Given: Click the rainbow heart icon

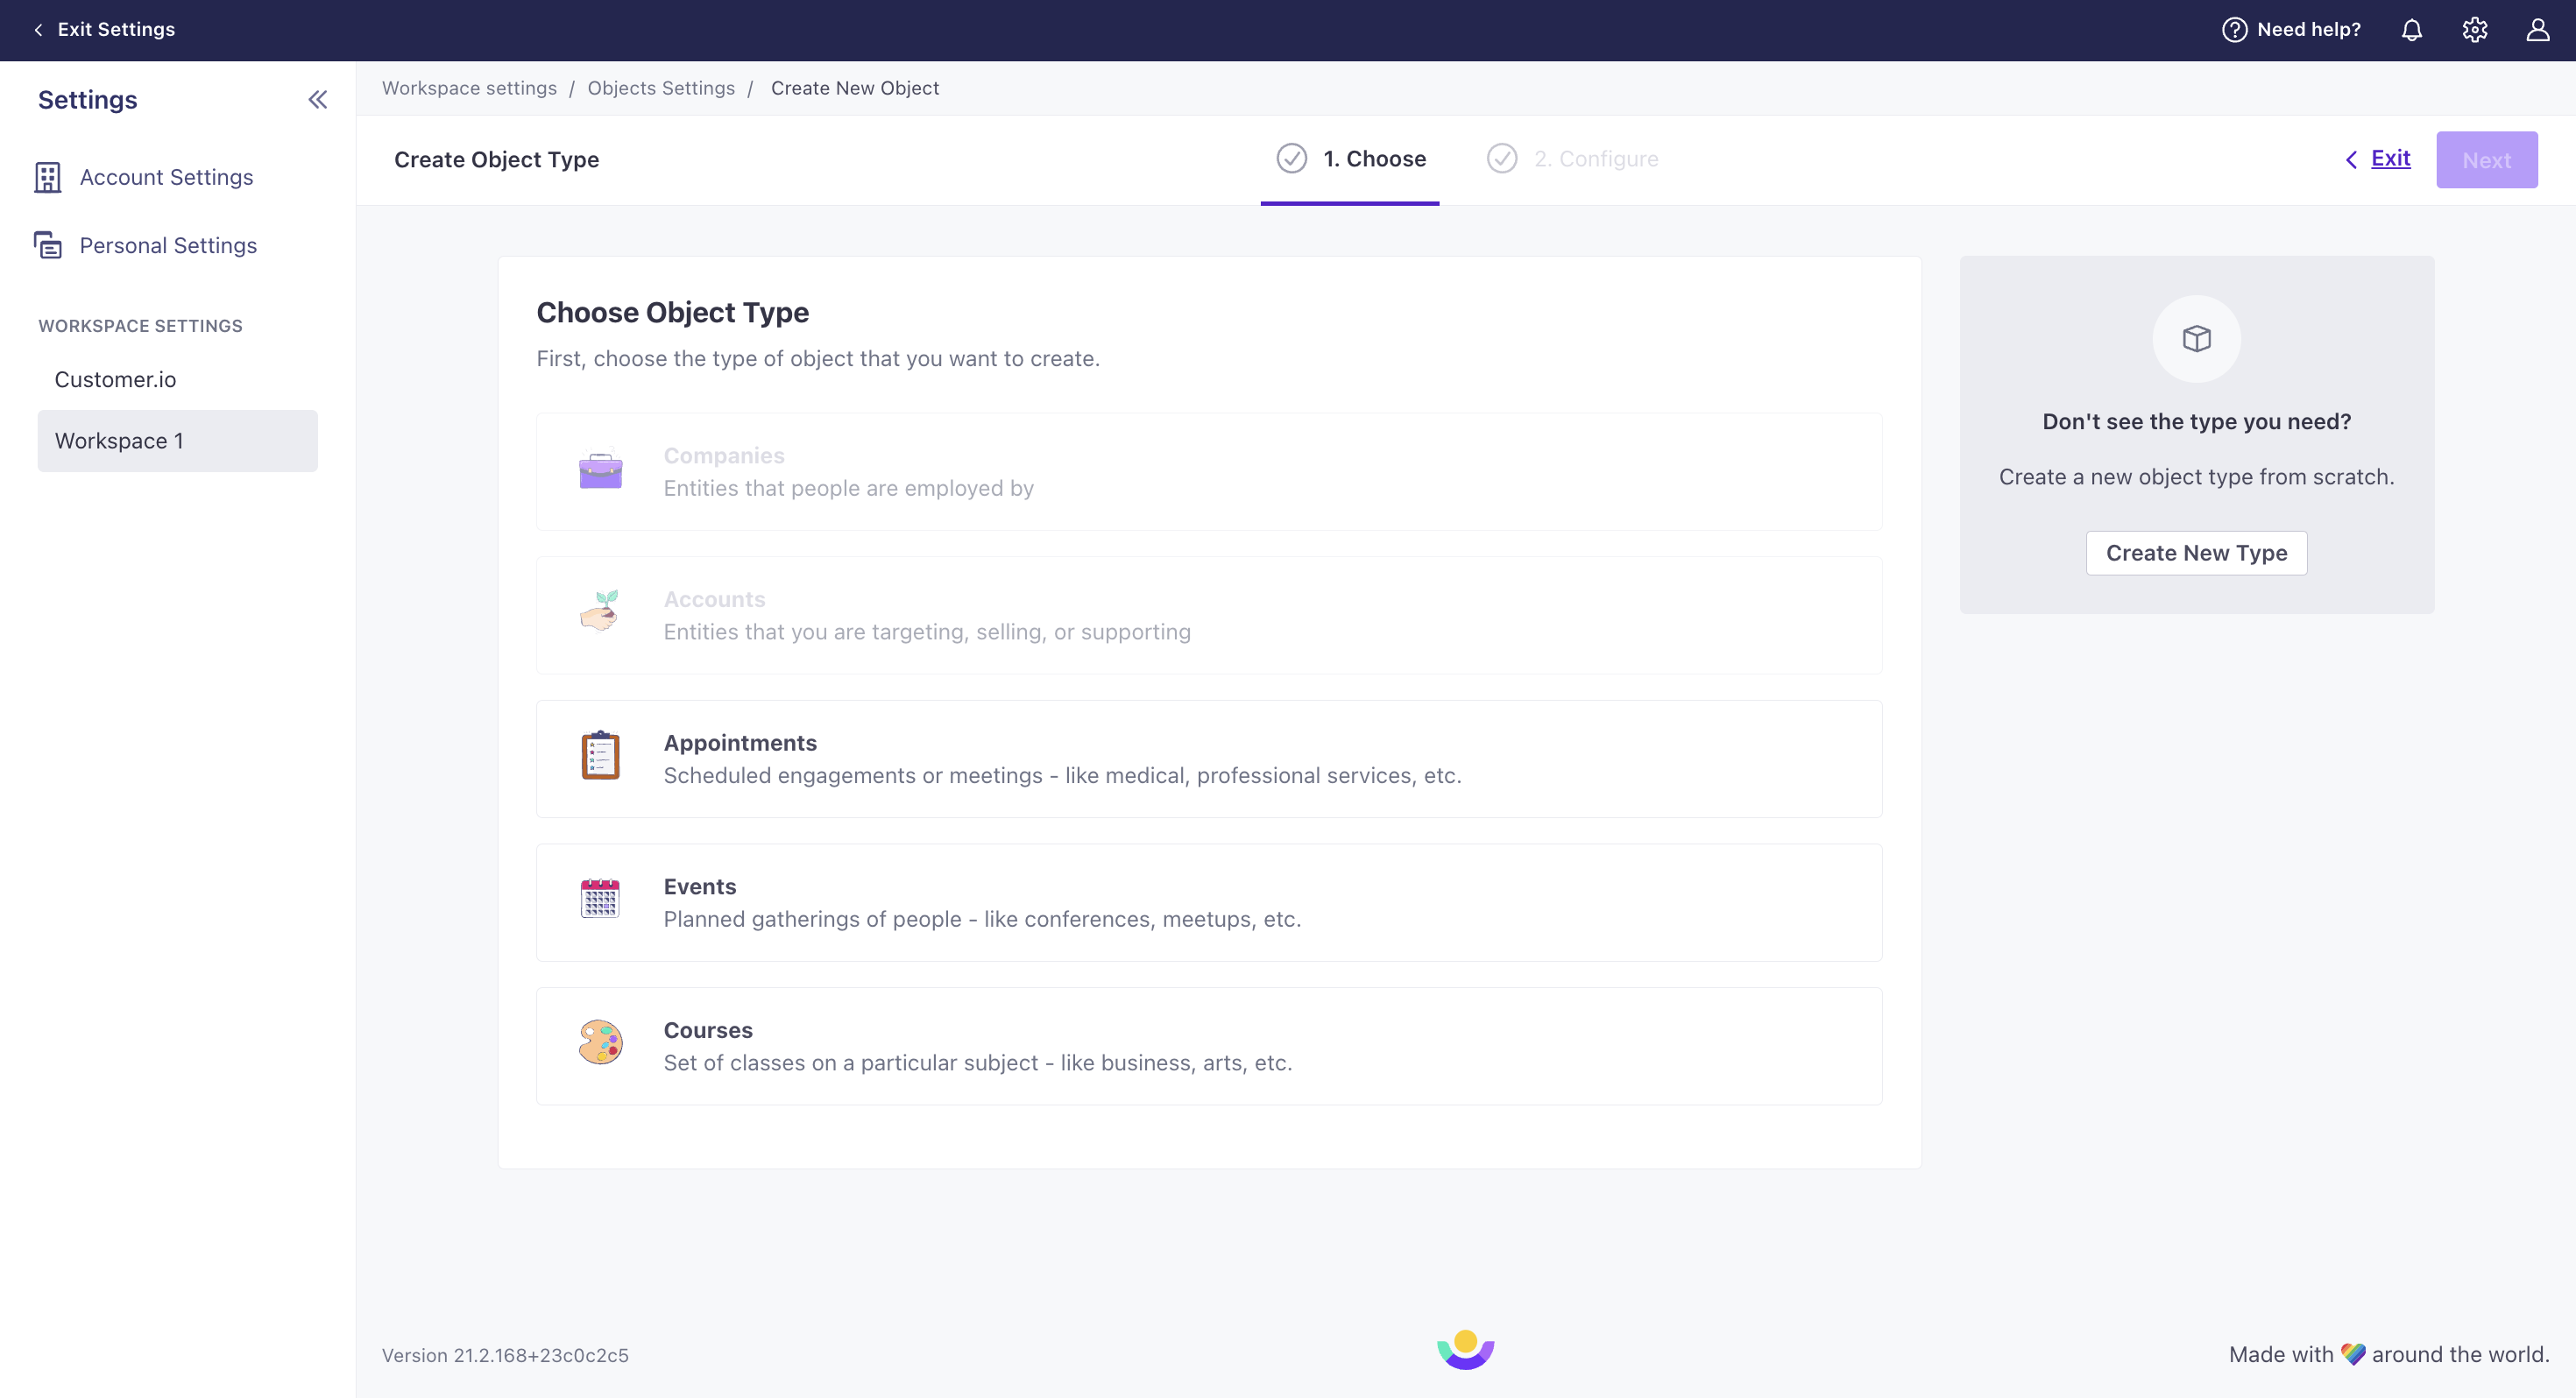Looking at the screenshot, I should pyautogui.click(x=2353, y=1354).
